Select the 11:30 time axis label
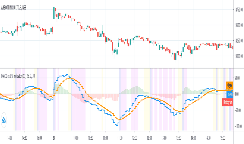 (120, 137)
